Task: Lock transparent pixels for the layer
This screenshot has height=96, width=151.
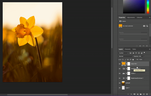Action: click(123, 60)
